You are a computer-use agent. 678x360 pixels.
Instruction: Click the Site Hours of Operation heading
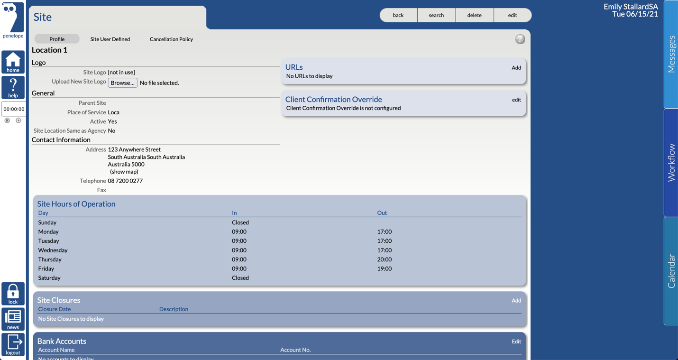click(x=76, y=204)
